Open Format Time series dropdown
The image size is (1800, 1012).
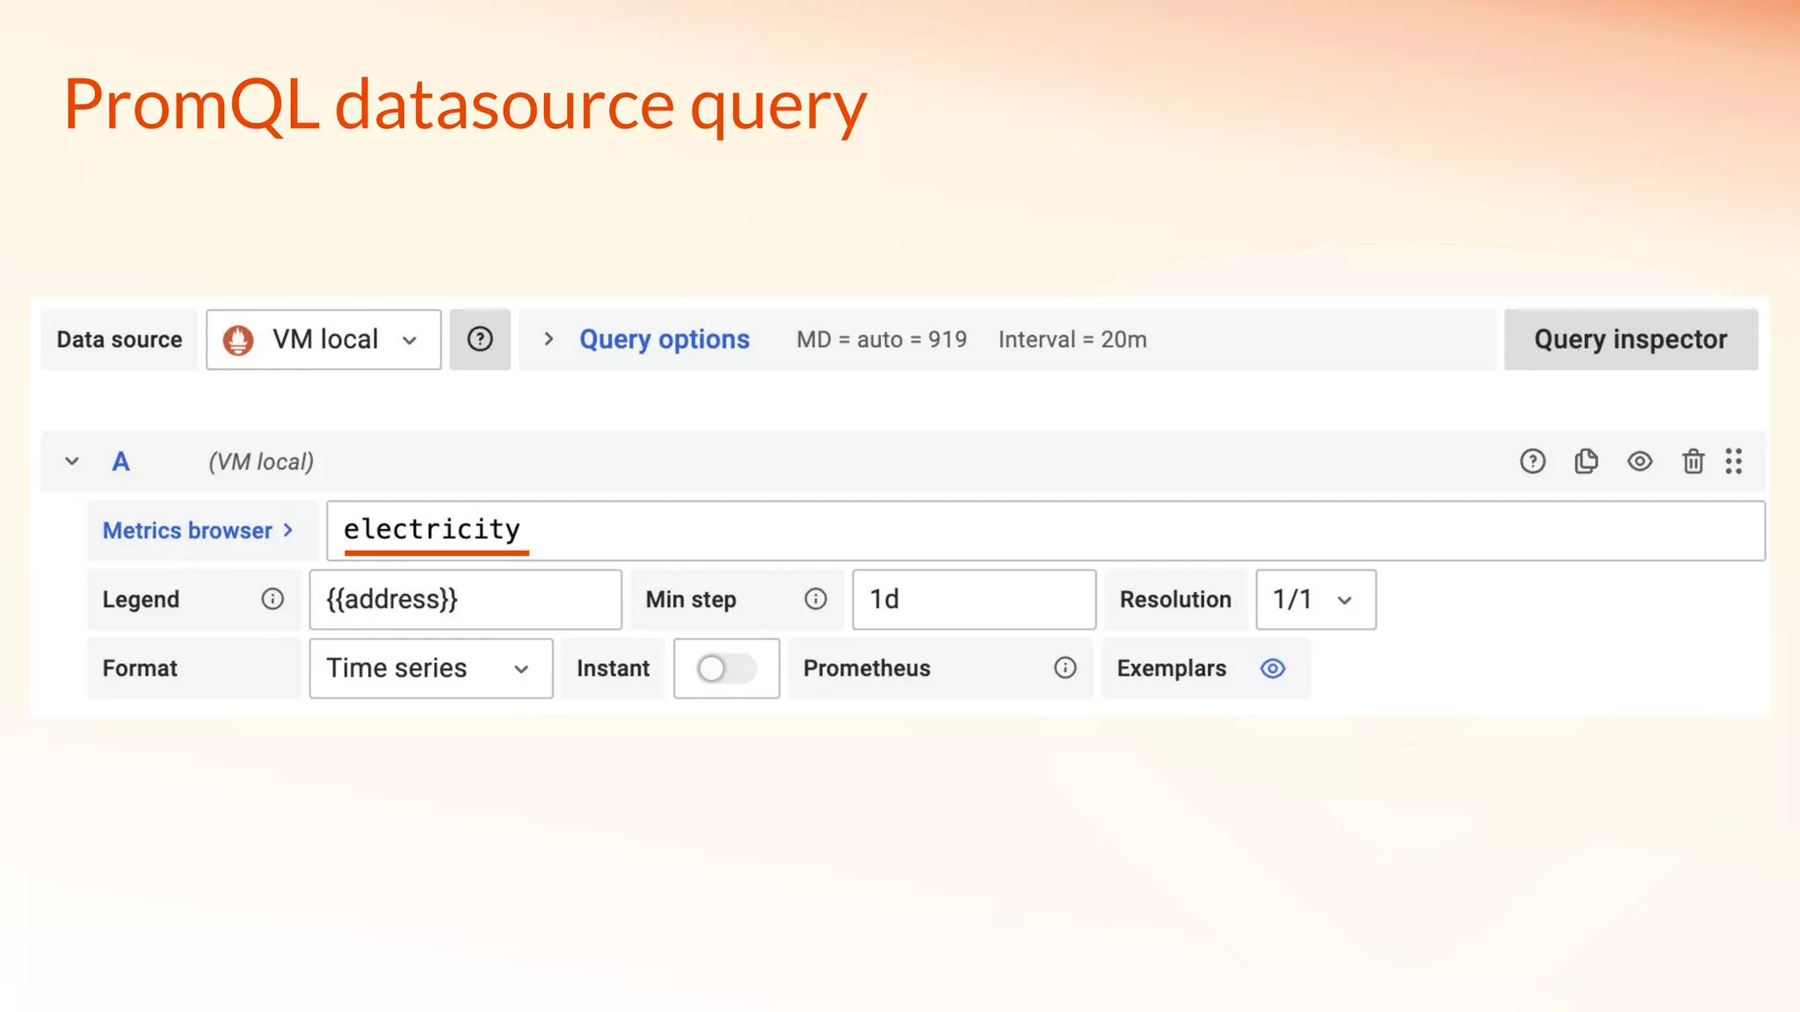click(x=431, y=669)
